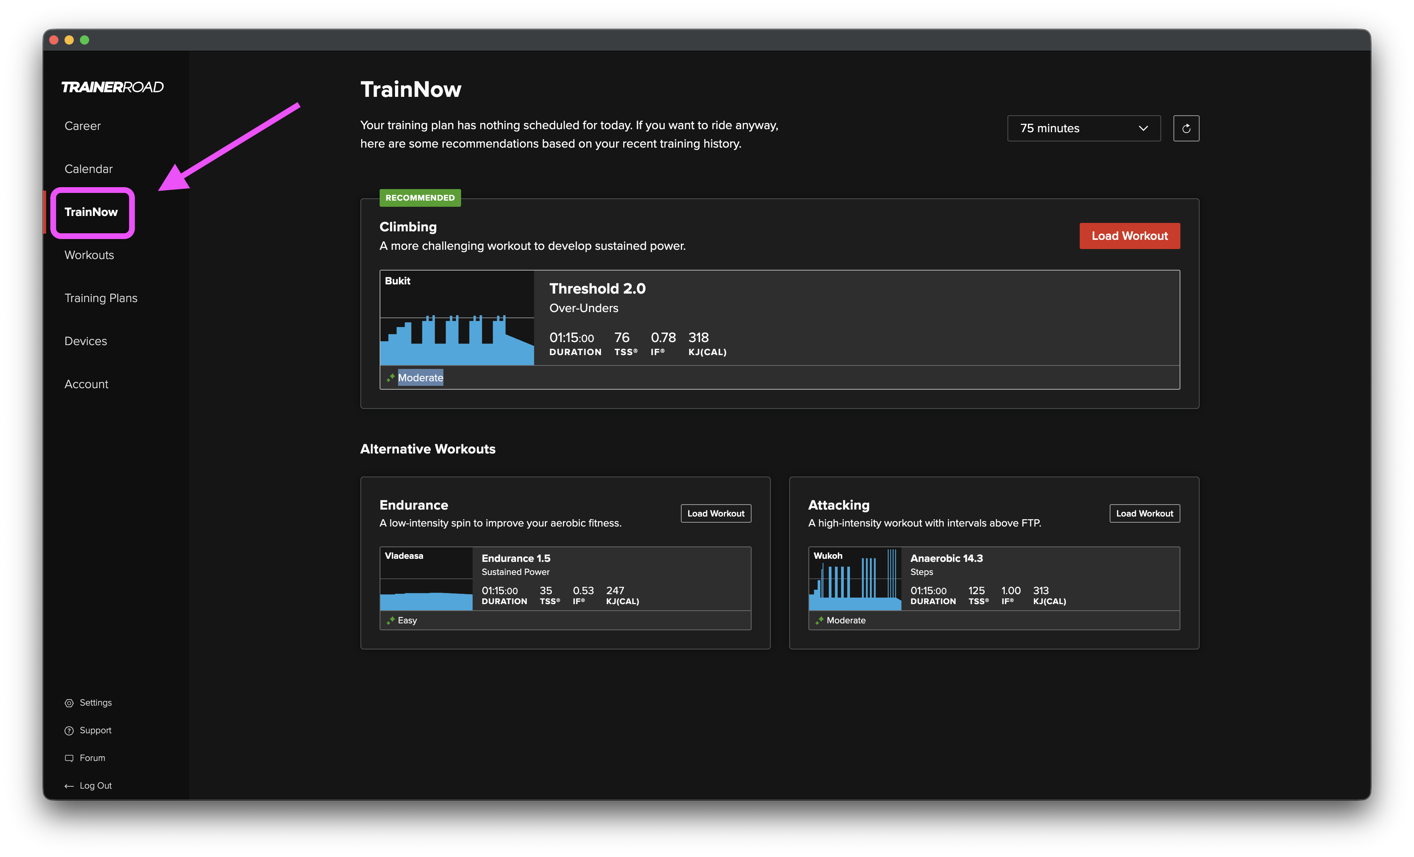Click the Anaerobic 14.3 workout title
The image size is (1414, 857).
click(x=946, y=558)
